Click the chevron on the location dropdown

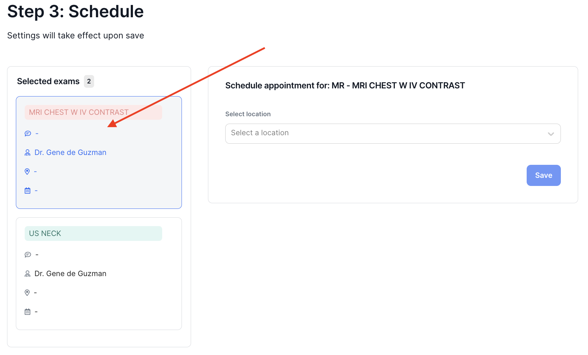(x=550, y=134)
